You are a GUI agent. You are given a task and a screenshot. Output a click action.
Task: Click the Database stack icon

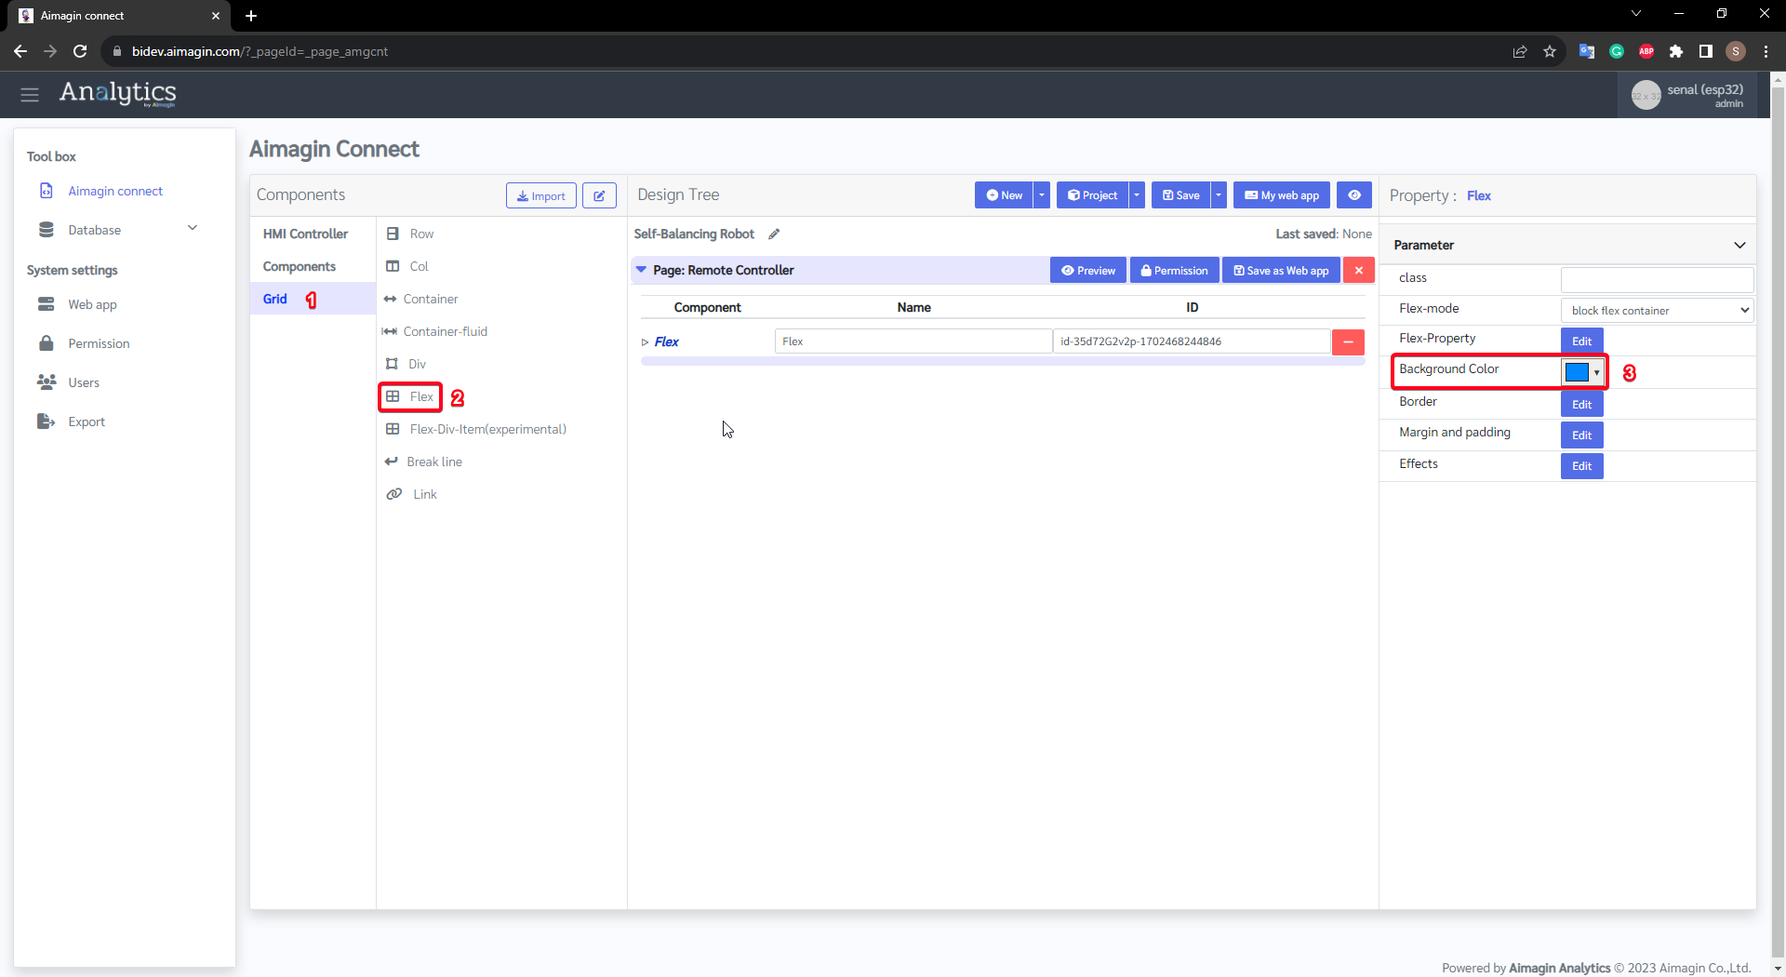[x=46, y=230]
